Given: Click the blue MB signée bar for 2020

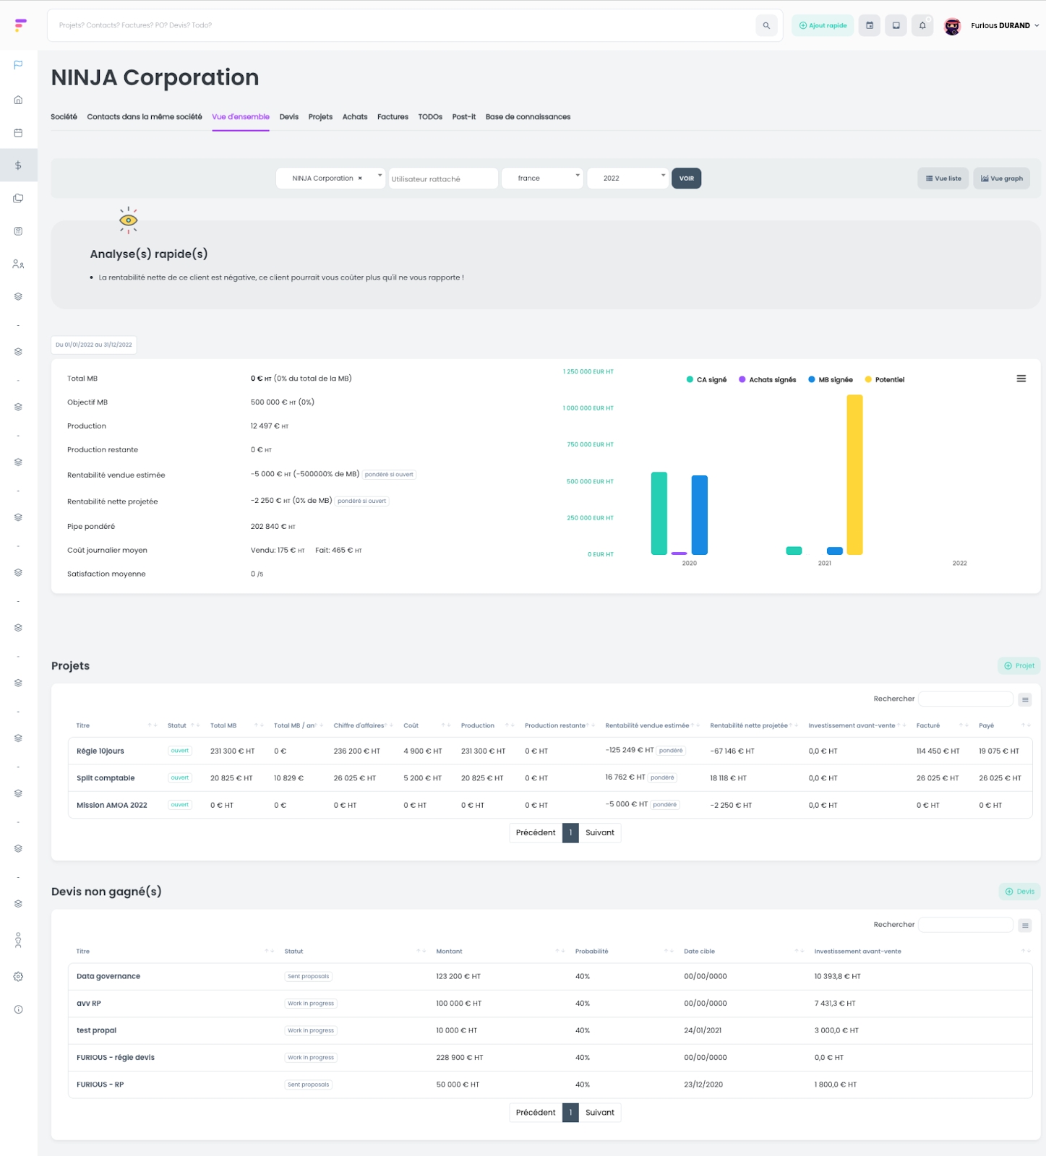Looking at the screenshot, I should coord(700,515).
